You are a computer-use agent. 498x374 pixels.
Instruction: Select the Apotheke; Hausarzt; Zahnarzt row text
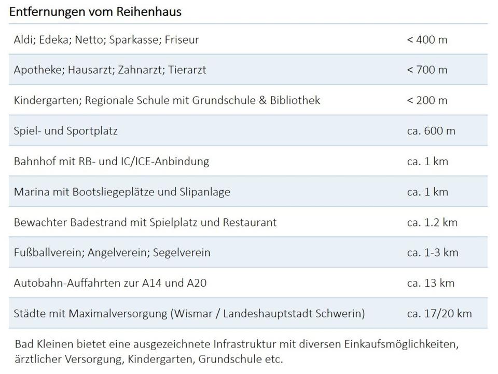tap(110, 70)
